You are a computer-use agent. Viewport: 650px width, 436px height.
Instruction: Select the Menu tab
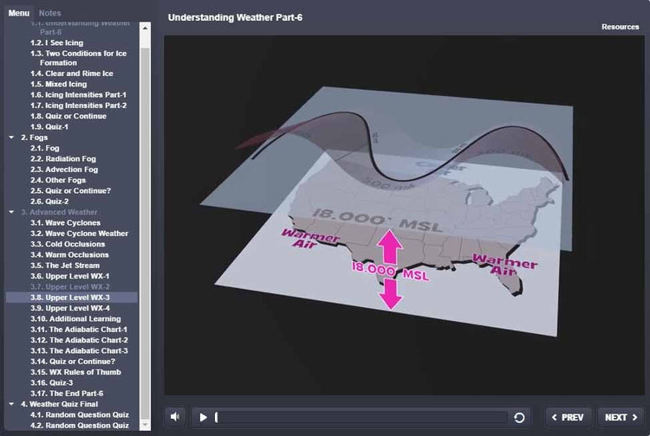[19, 14]
